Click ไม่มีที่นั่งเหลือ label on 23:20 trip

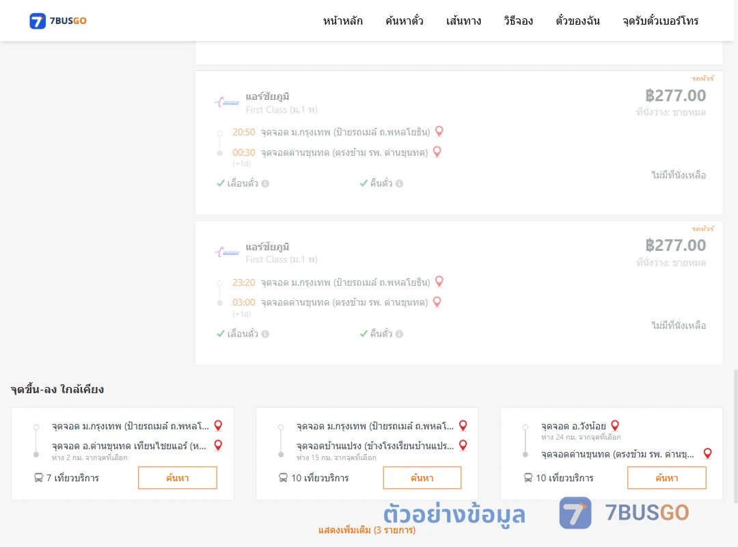coord(679,325)
